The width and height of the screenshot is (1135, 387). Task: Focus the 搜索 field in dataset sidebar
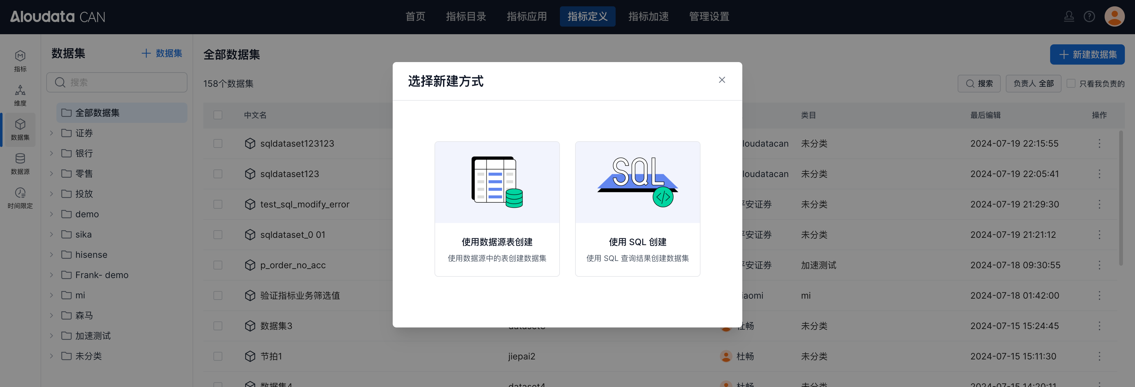(117, 82)
